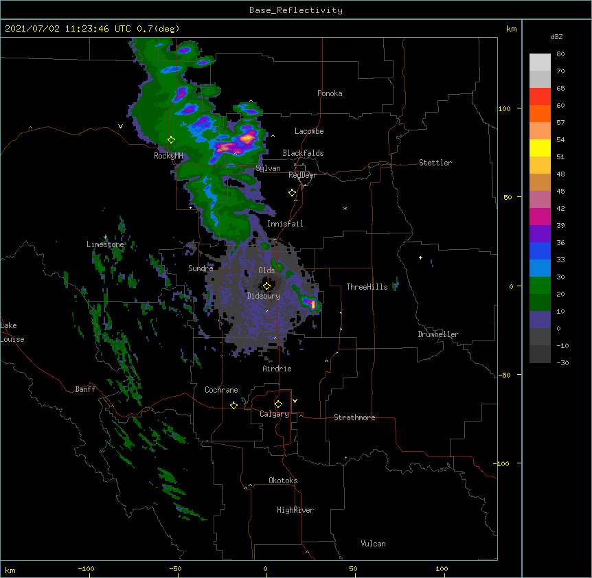This screenshot has height=578, width=592.
Task: Click the yellow diamond marker above Calgary label
Action: pyautogui.click(x=278, y=404)
